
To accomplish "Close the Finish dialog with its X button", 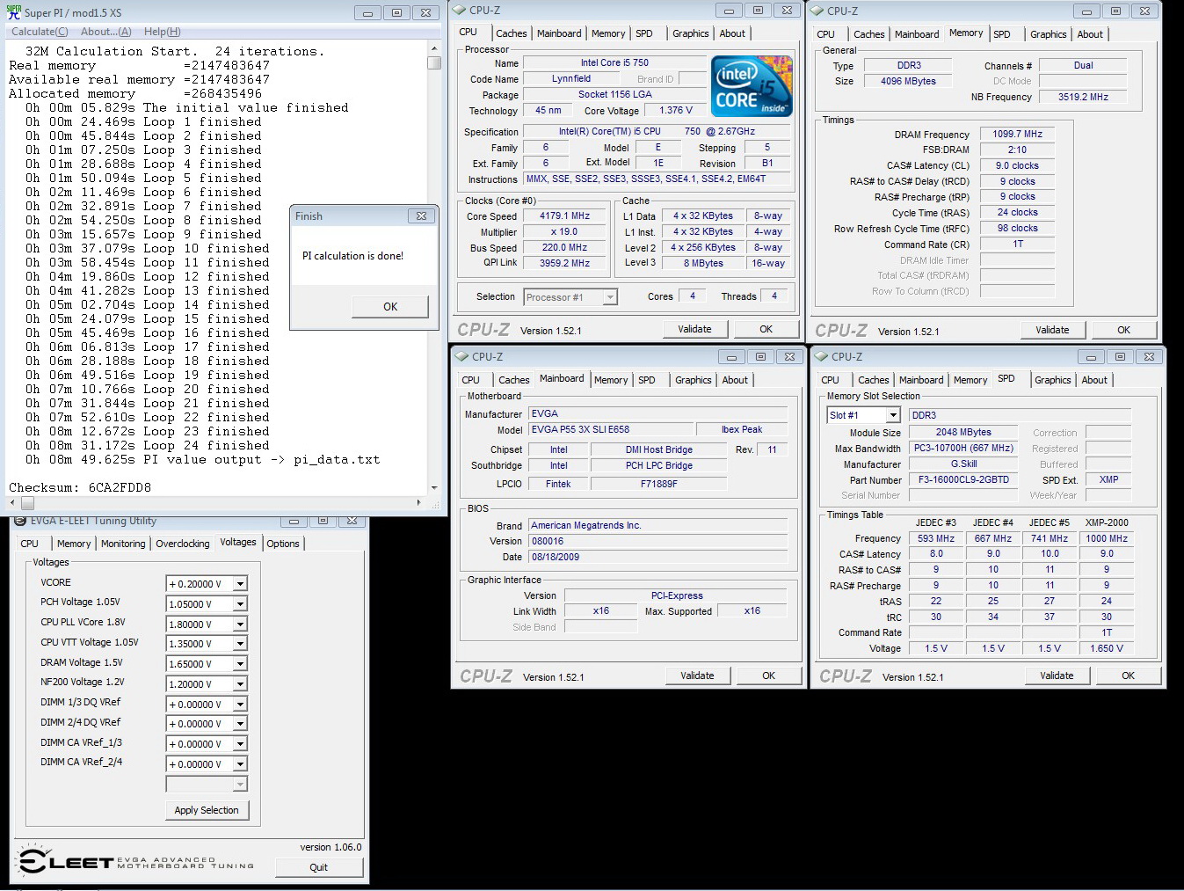I will click(x=422, y=215).
